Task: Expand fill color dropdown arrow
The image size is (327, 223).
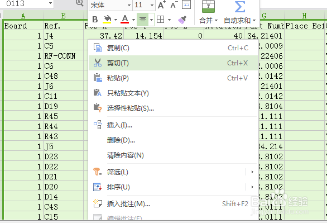Action: [116, 20]
